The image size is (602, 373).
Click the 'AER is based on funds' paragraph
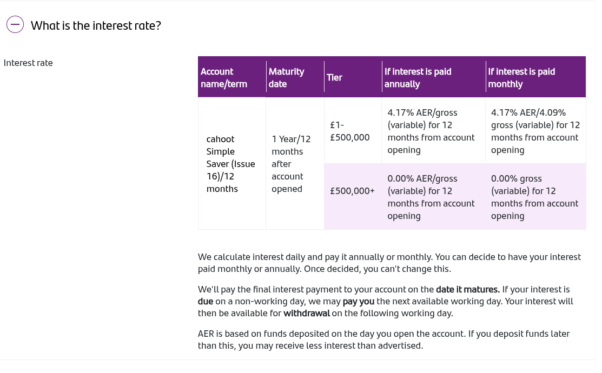[383, 339]
